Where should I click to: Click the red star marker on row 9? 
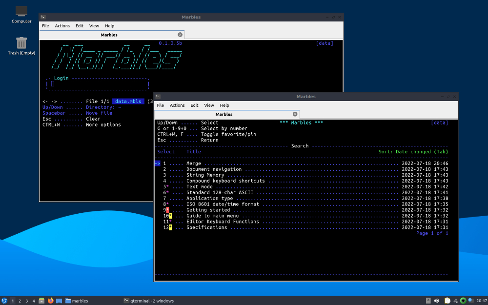(x=167, y=210)
